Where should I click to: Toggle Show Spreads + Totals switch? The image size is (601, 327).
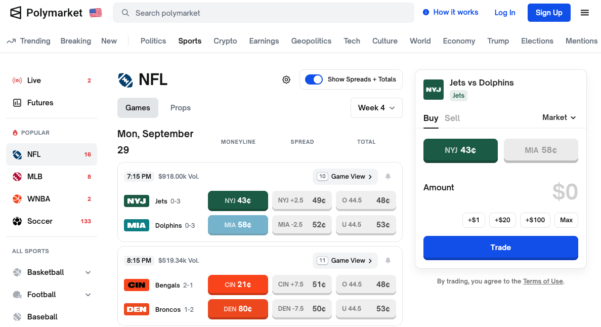point(314,79)
